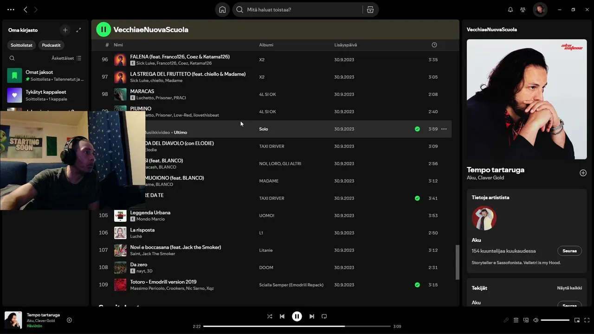Sort by Lisäyspäivä column header
The image size is (594, 334).
(x=345, y=45)
